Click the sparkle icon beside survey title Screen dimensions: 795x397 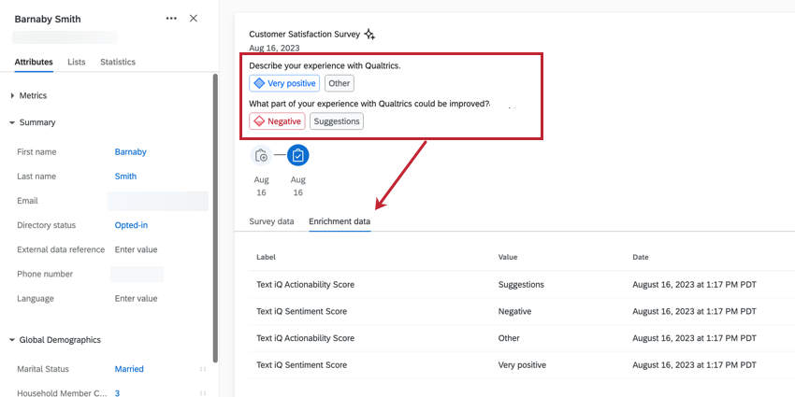[369, 35]
